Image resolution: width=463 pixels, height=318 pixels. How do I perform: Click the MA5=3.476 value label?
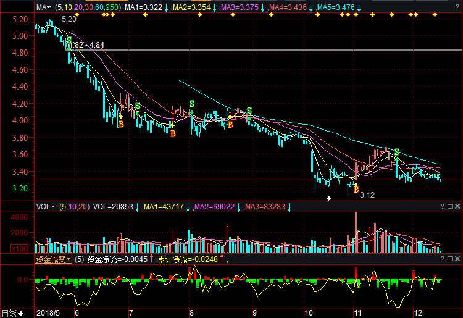pos(336,7)
